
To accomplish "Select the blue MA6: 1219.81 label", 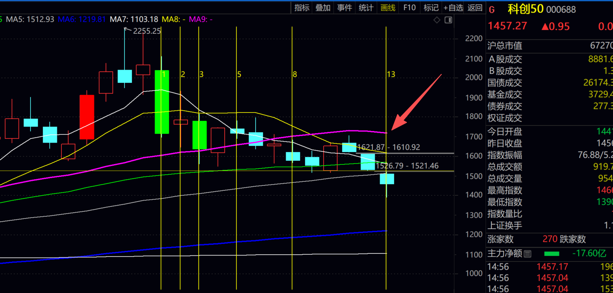I will (82, 19).
